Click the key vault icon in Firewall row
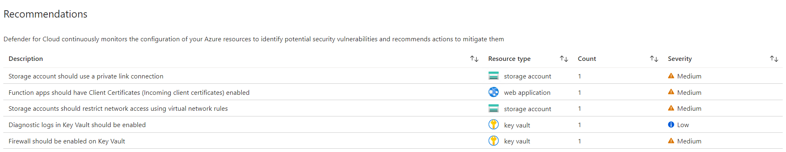Screen dimensions: 786x152 pos(494,141)
